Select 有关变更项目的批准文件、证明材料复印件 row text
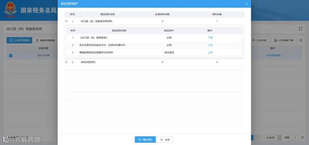This screenshot has width=309, height=145. pos(102,45)
